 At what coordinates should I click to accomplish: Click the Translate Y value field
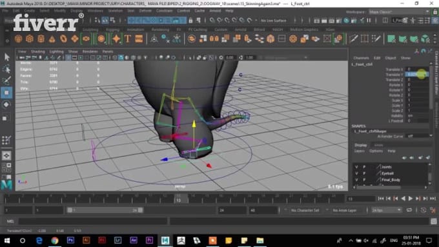pos(416,74)
